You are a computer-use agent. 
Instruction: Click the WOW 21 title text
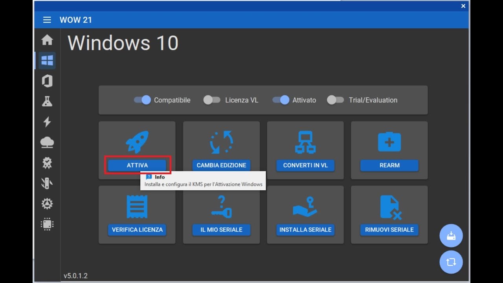click(76, 20)
